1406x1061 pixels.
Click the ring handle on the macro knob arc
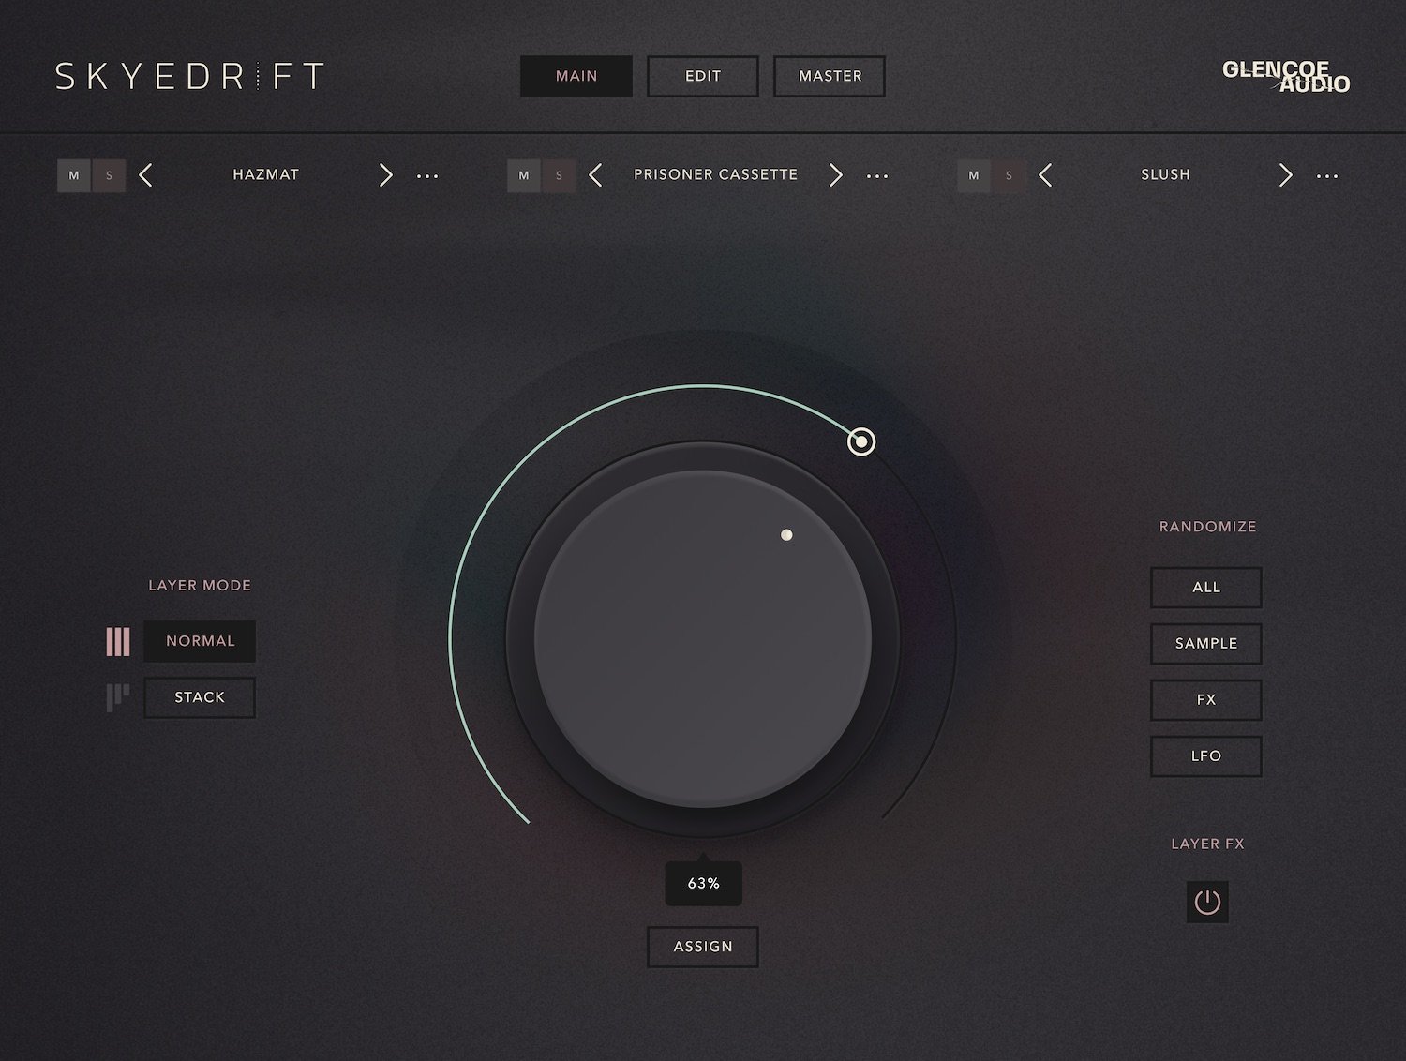coord(861,441)
